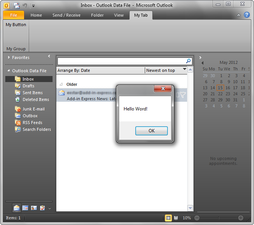Click the category box on the message row

178,95
